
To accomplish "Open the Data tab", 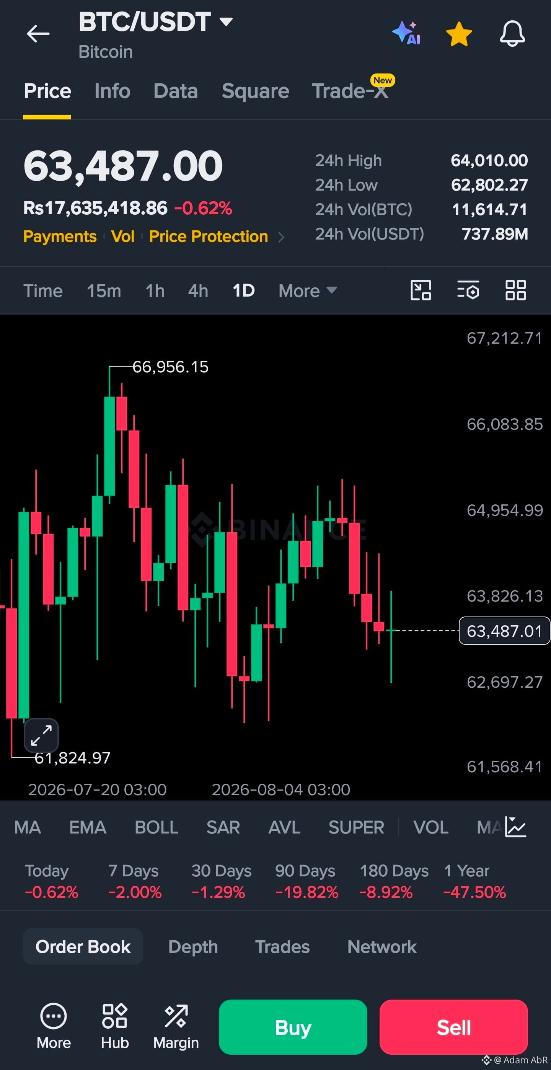I will tap(176, 91).
